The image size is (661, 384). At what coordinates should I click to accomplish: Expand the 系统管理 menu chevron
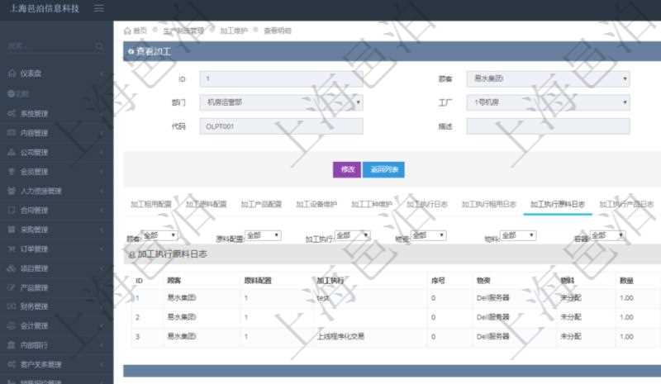102,113
